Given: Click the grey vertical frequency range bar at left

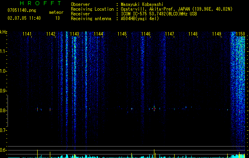Looking at the screenshot, I should [8, 111].
